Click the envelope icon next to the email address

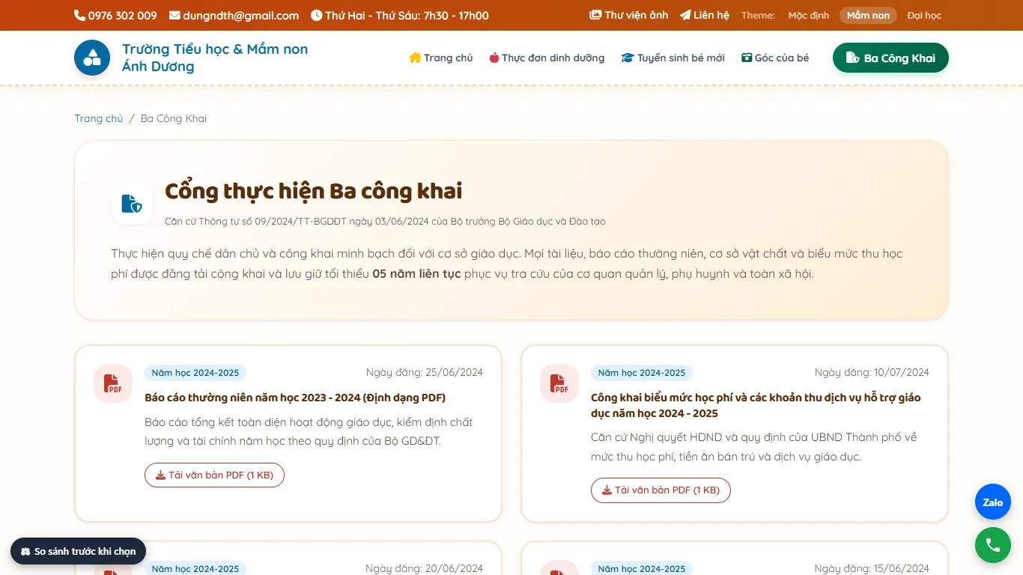pos(174,15)
